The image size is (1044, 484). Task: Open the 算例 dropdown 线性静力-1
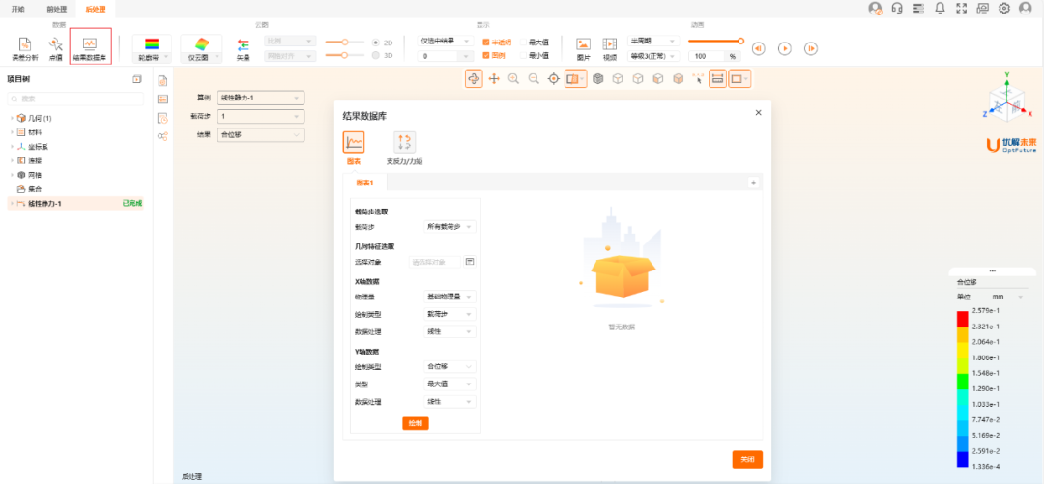tap(260, 98)
